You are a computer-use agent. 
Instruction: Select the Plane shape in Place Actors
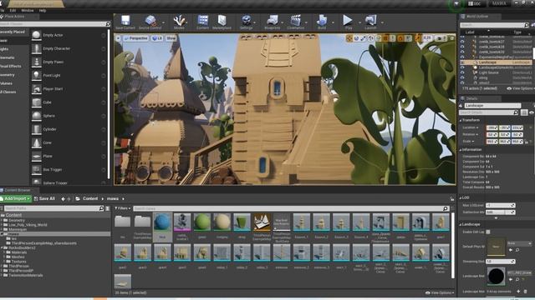69,156
